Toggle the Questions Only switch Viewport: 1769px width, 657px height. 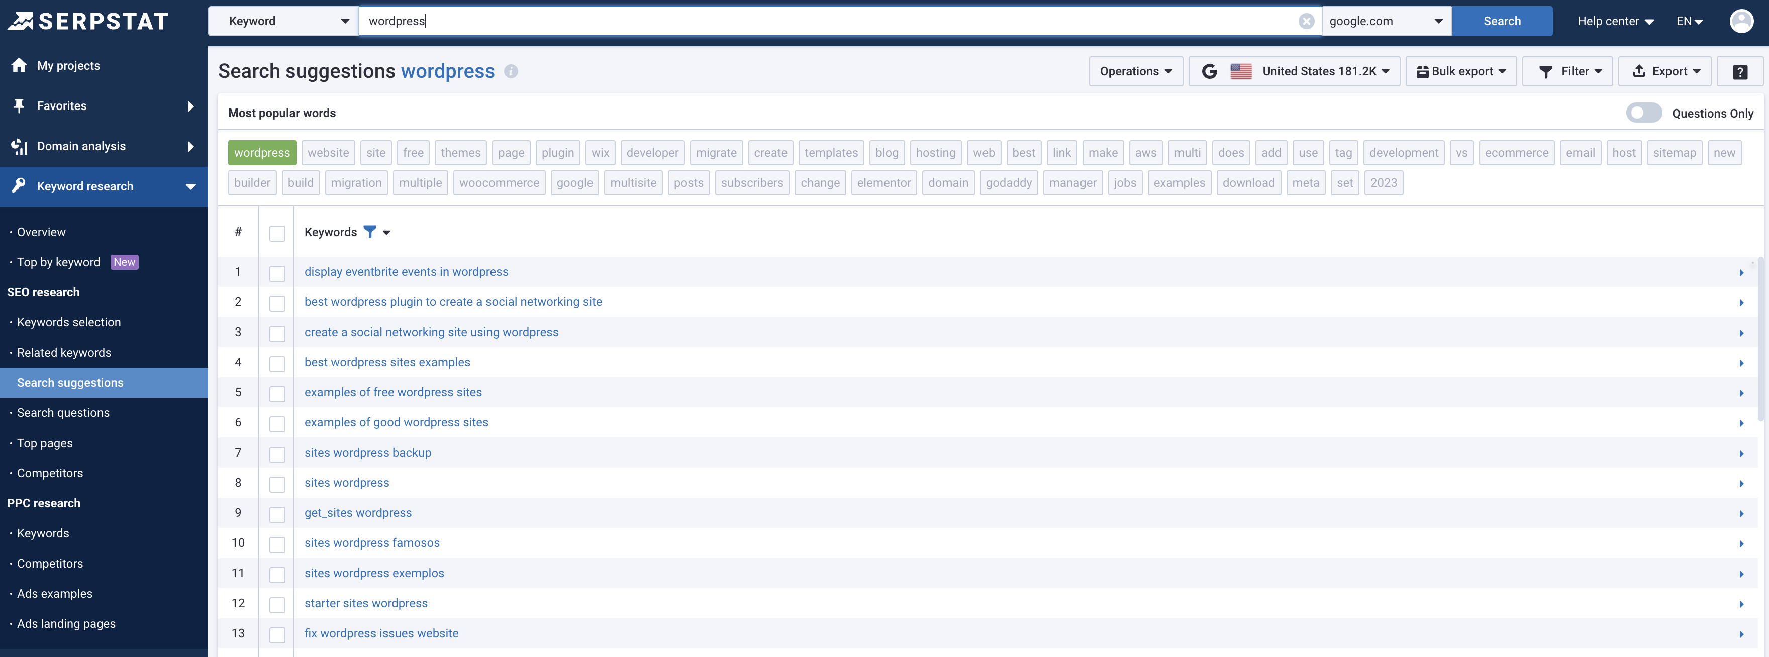[x=1643, y=113]
